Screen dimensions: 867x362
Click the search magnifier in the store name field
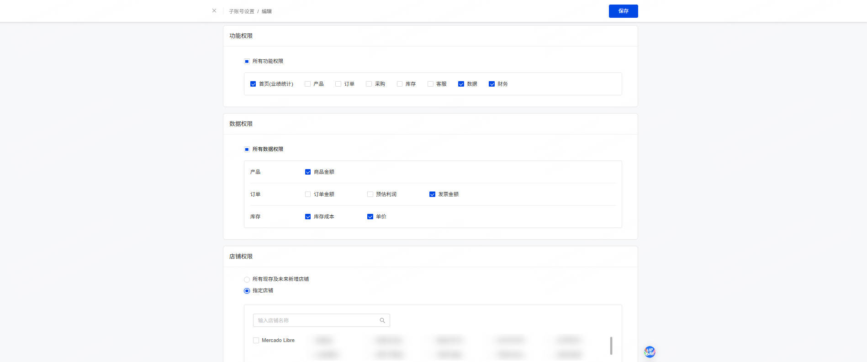(382, 321)
